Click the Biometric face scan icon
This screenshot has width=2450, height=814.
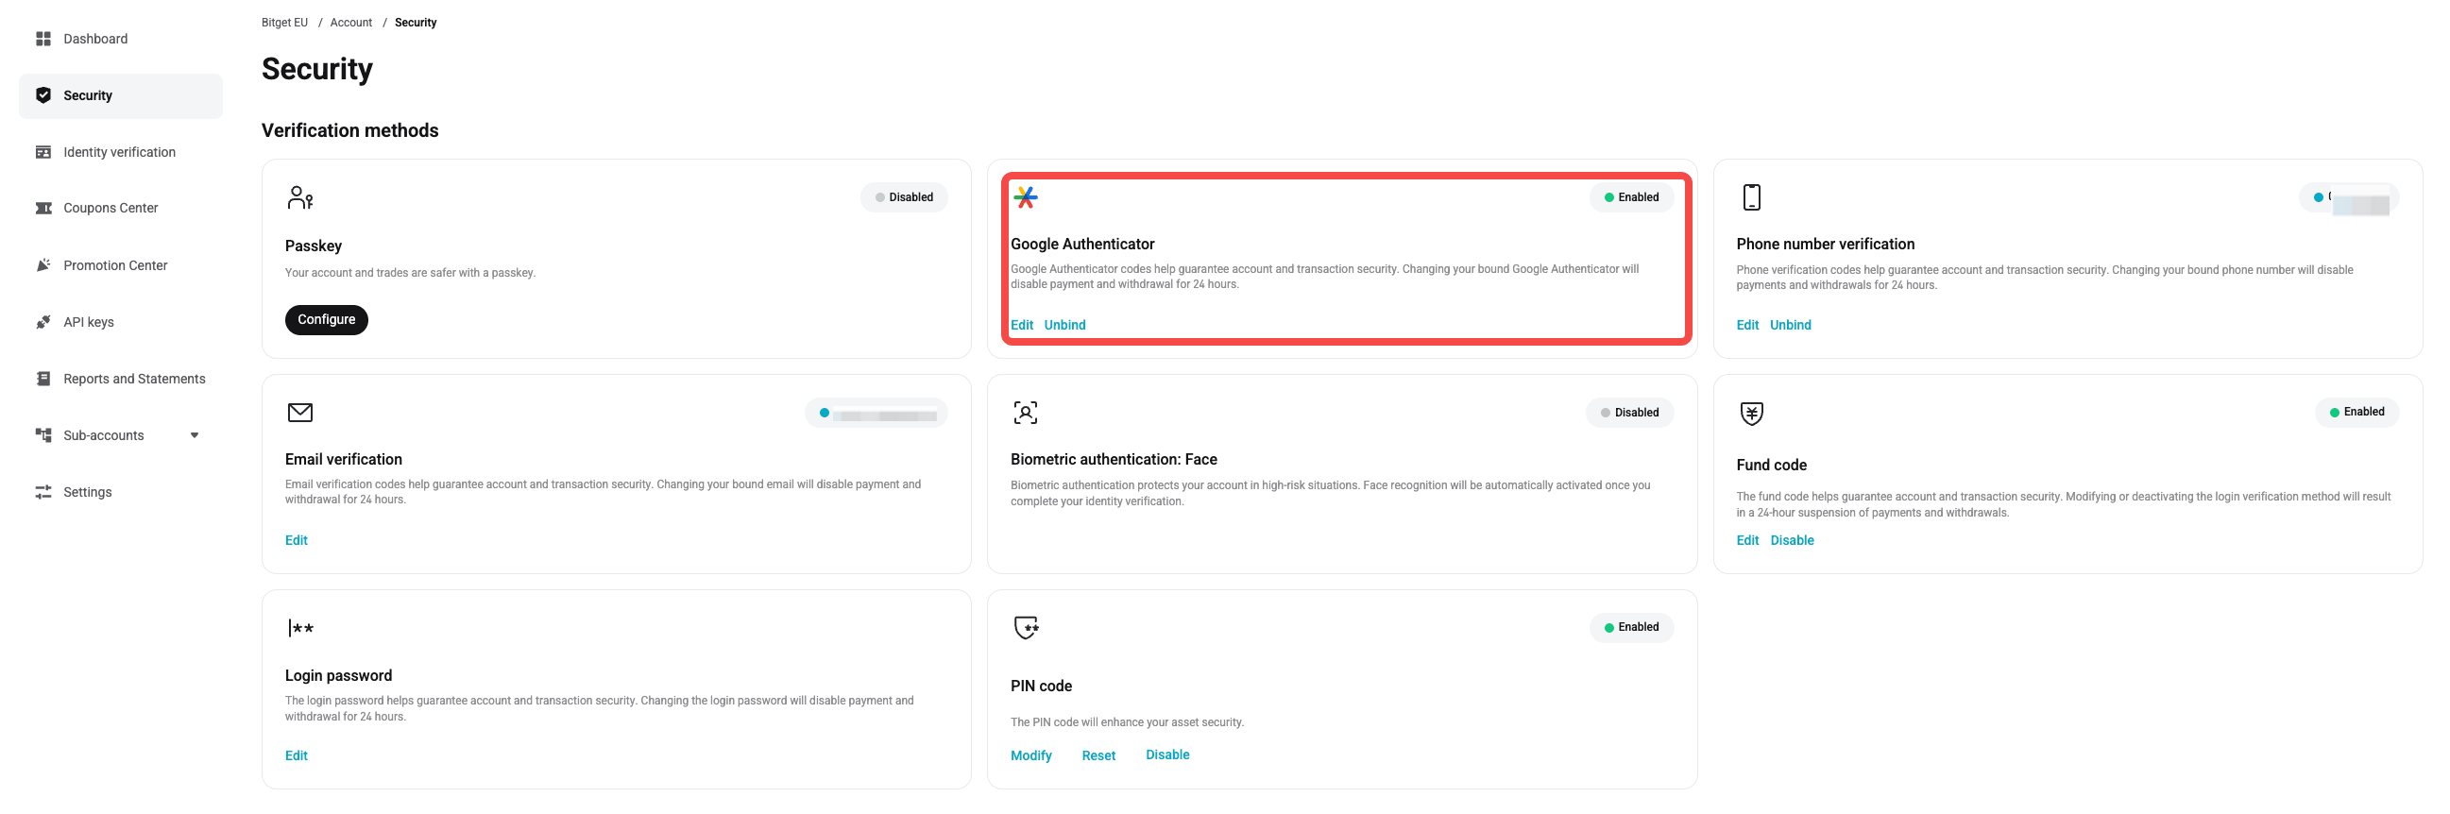(x=1026, y=412)
